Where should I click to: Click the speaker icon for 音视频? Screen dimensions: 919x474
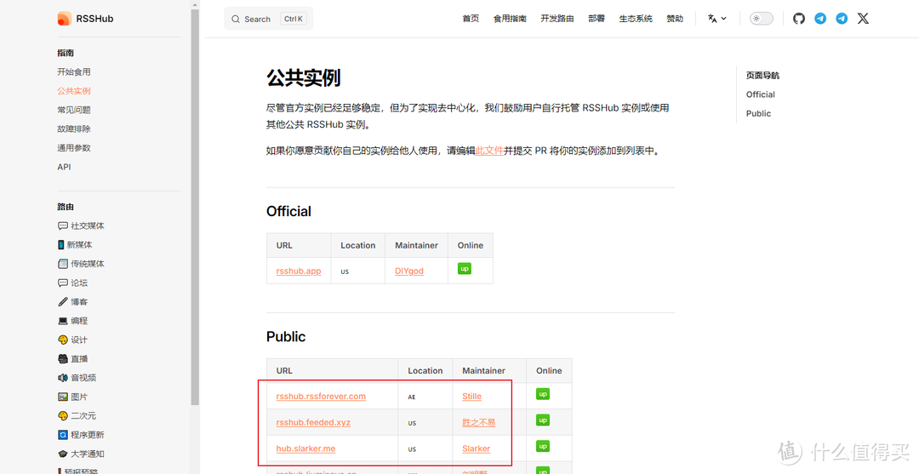63,377
